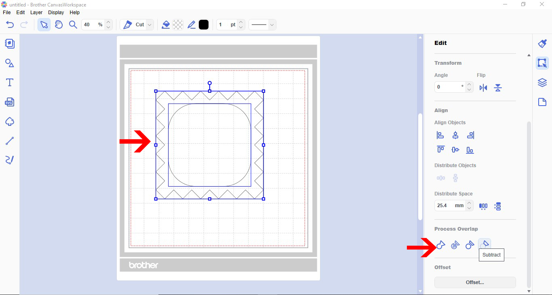
Task: Decrease the Angle value stepper
Action: [469, 89]
